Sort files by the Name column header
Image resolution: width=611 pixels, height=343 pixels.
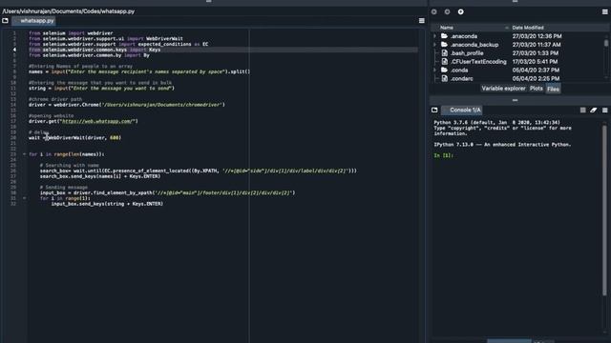point(447,28)
